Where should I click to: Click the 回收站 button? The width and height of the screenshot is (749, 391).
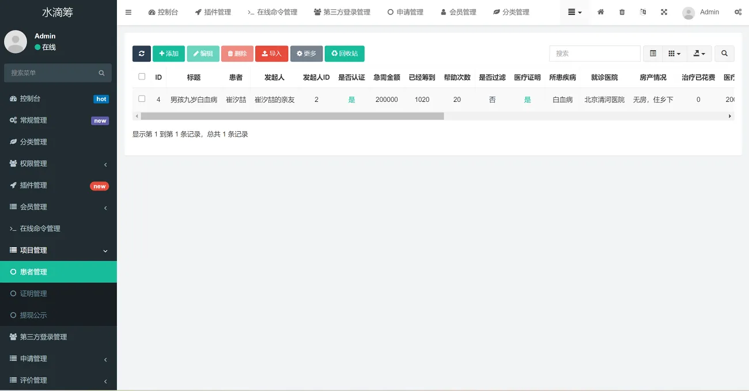click(x=344, y=54)
